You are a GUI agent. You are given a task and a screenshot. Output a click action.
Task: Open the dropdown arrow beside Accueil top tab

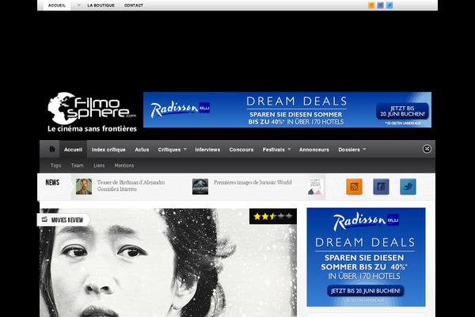pos(78,6)
